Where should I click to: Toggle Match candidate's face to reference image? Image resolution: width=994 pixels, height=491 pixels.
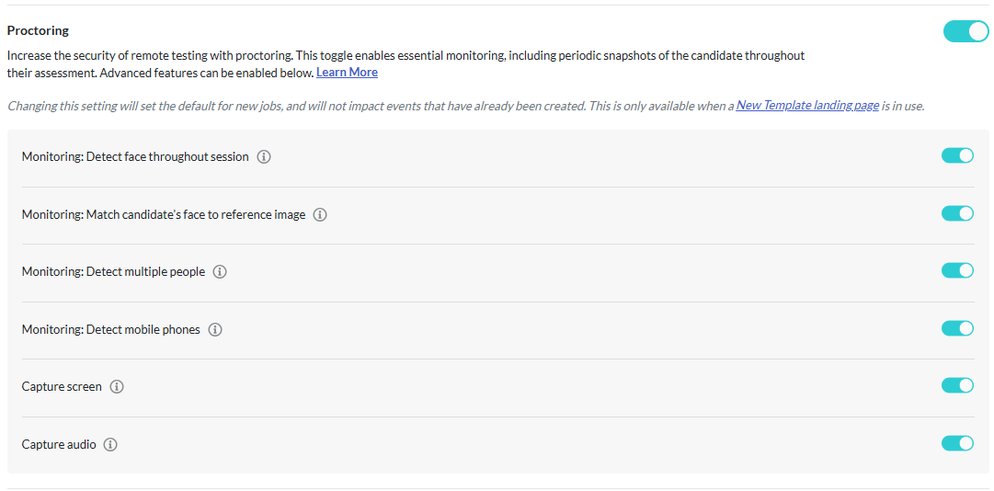(957, 213)
